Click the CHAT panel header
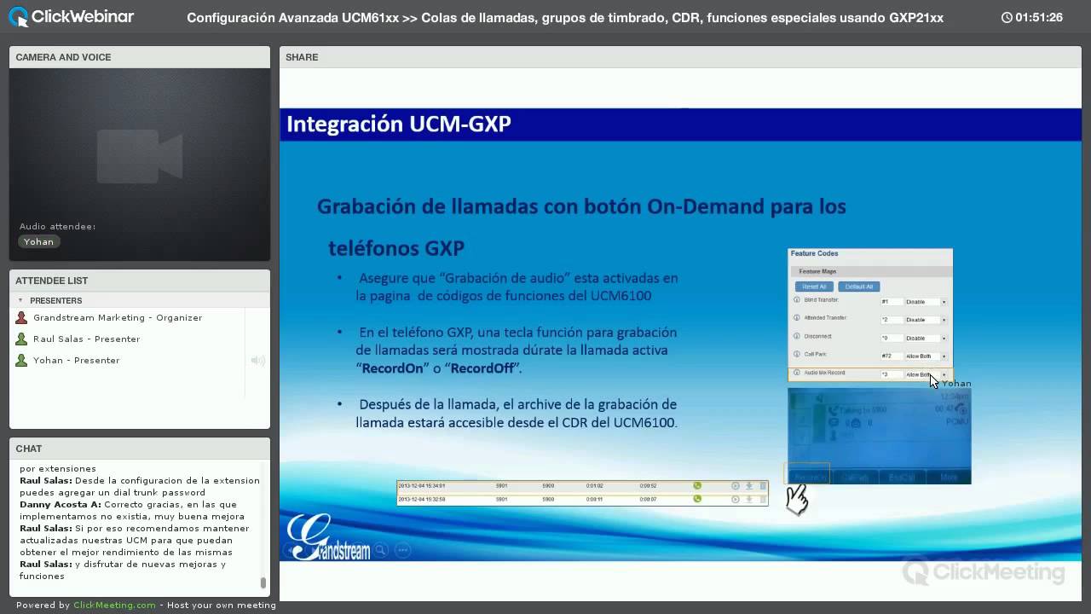The width and height of the screenshot is (1091, 614). 140,449
